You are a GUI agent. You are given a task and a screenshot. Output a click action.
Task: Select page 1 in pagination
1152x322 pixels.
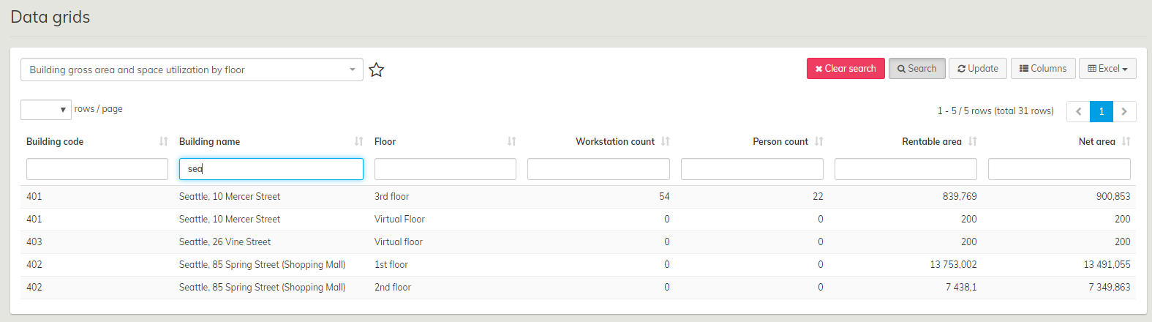coord(1102,111)
